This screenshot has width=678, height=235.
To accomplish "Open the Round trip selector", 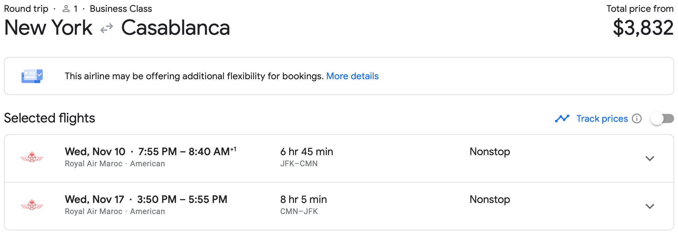I will [x=26, y=9].
